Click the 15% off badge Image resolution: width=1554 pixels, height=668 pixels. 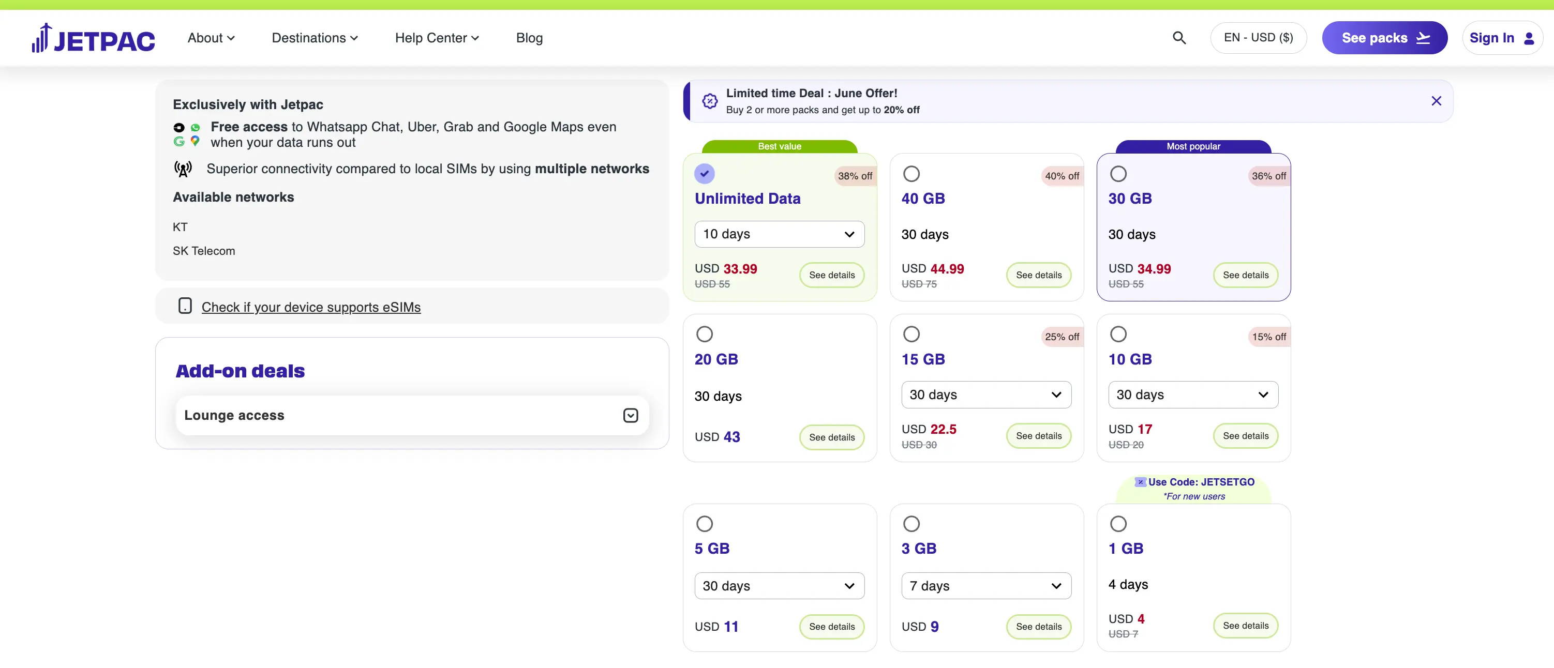pyautogui.click(x=1268, y=337)
